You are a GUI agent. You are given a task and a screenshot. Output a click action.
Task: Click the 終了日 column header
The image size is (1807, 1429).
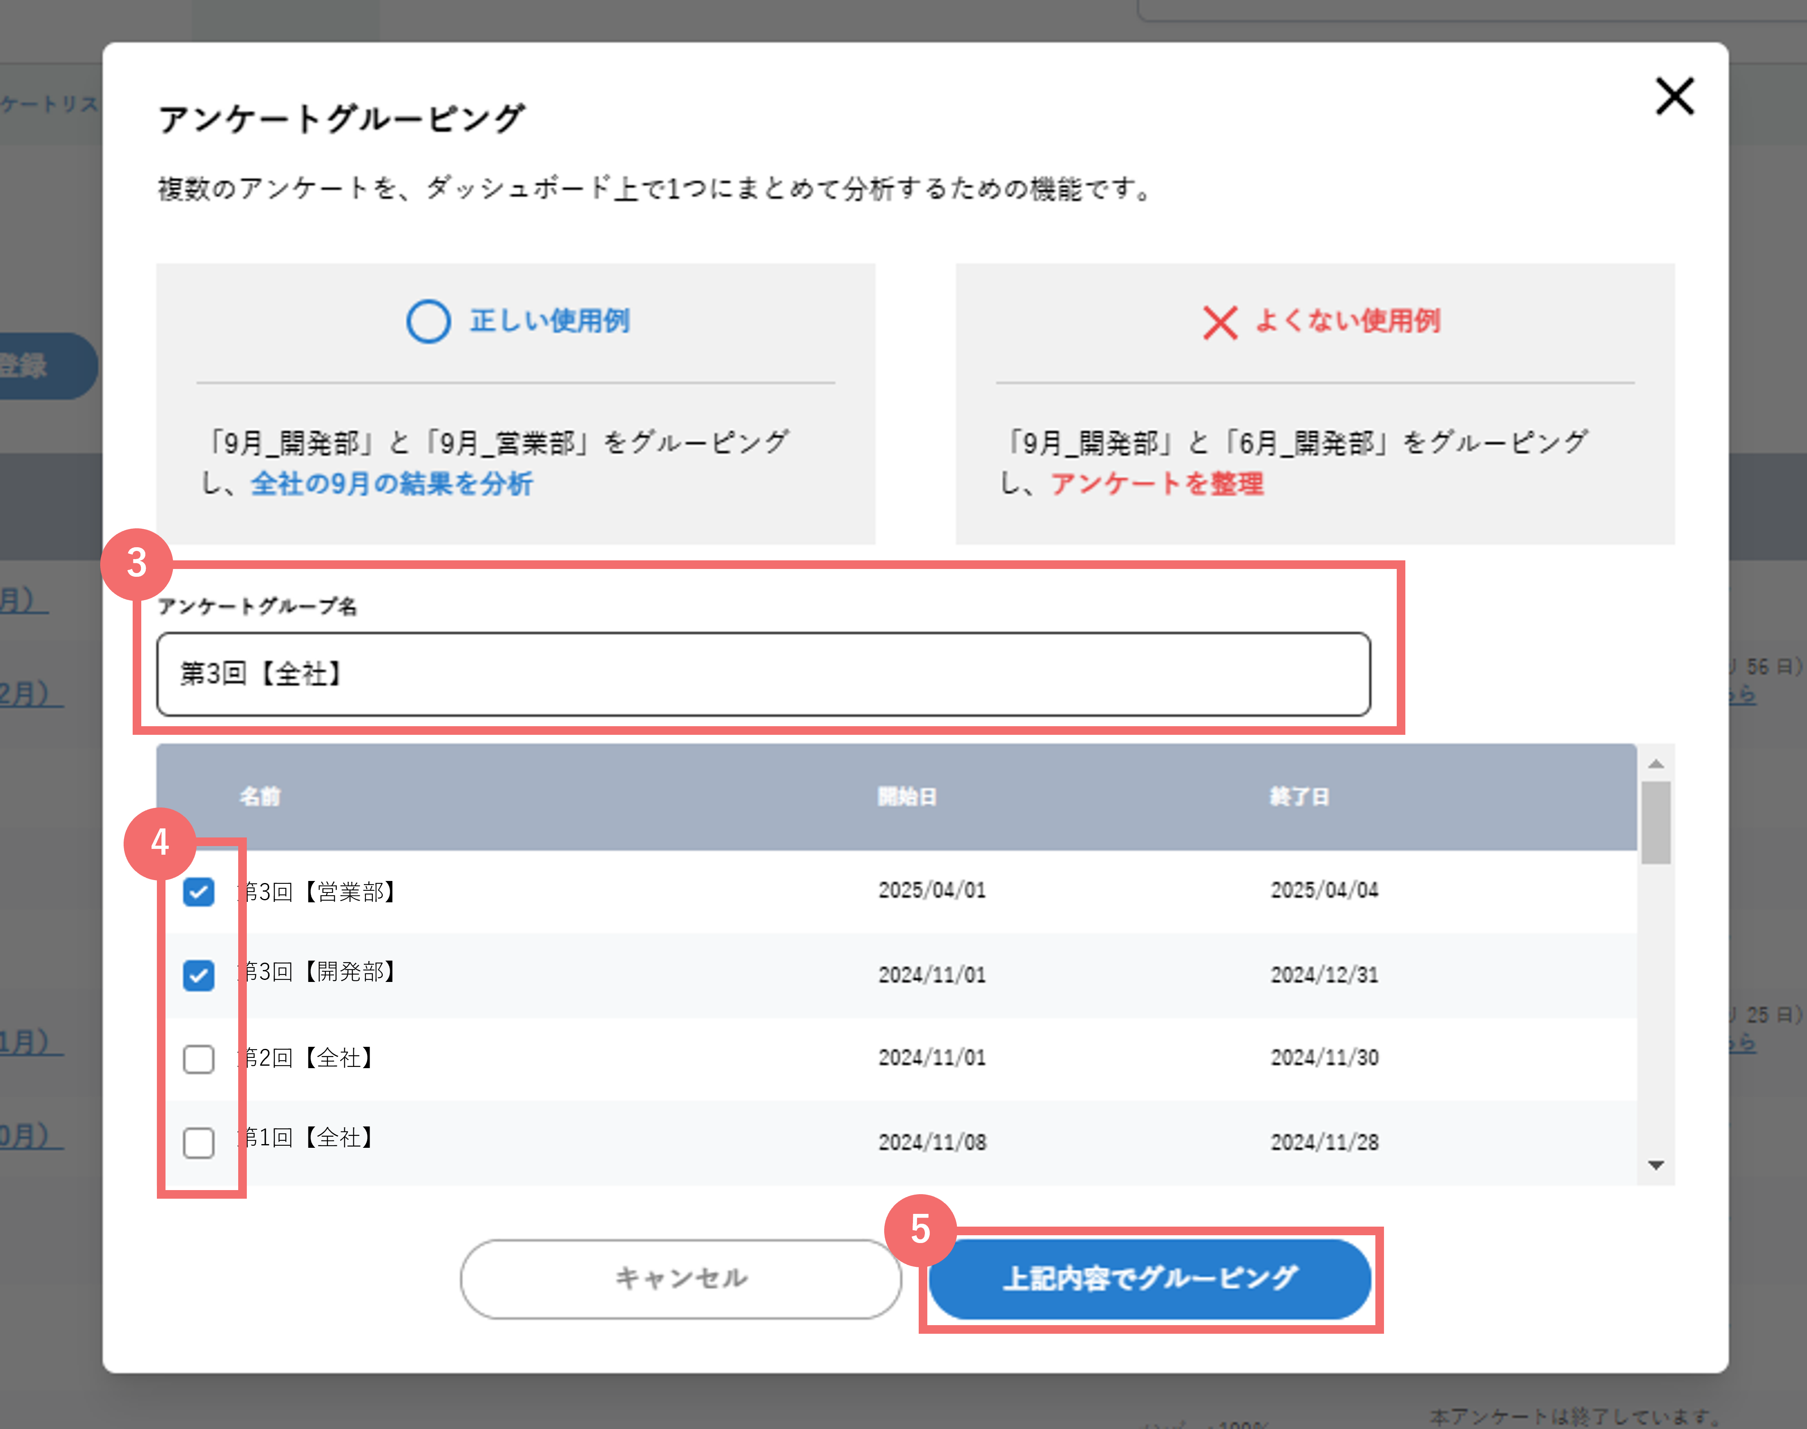[1299, 796]
